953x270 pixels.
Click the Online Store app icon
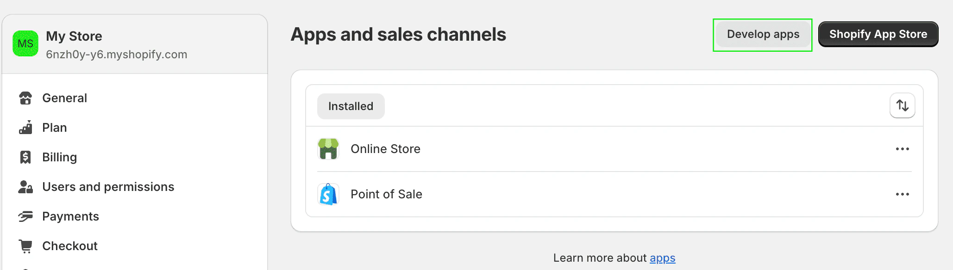pos(328,149)
